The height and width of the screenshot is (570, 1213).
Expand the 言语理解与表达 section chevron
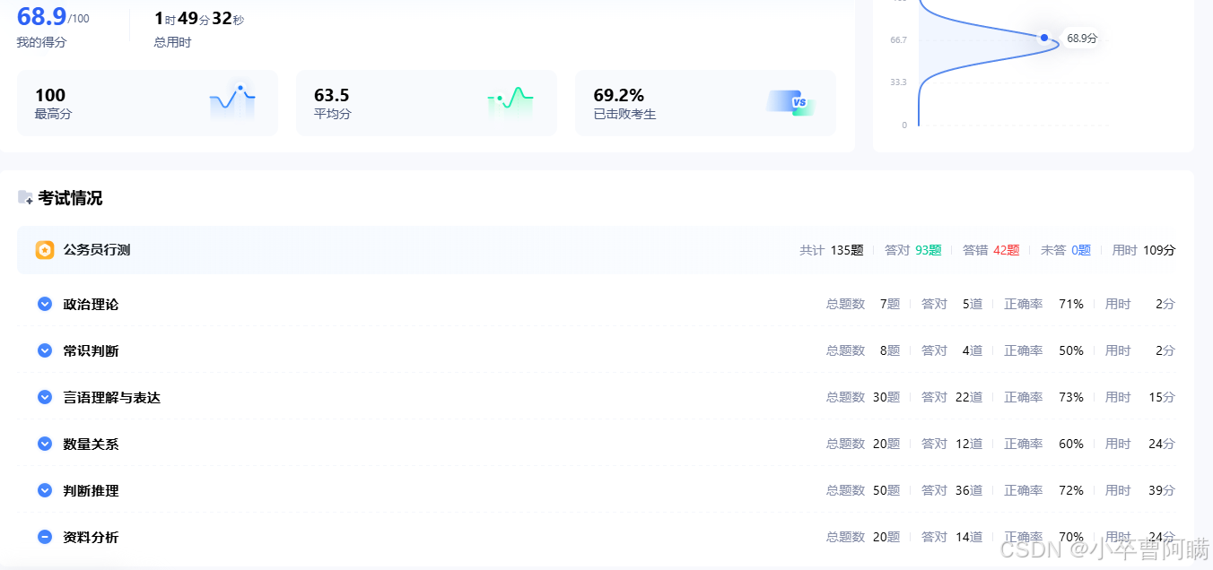click(x=45, y=397)
